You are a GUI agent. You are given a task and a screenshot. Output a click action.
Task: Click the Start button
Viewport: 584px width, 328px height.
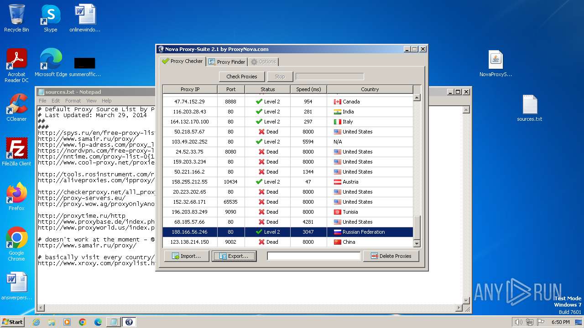tap(12, 322)
